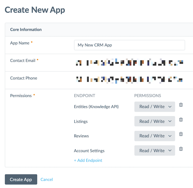Image resolution: width=193 pixels, height=188 pixels.
Task: Open permissions dropdown for Entities (Knowledge API)
Action: [x=155, y=107]
